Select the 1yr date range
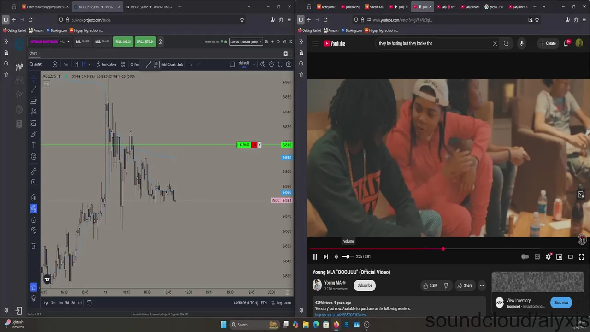The image size is (590, 332). click(46, 303)
